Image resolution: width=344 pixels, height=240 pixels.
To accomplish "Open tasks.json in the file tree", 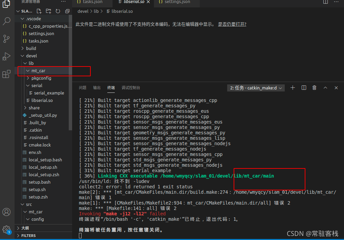I will (43, 41).
